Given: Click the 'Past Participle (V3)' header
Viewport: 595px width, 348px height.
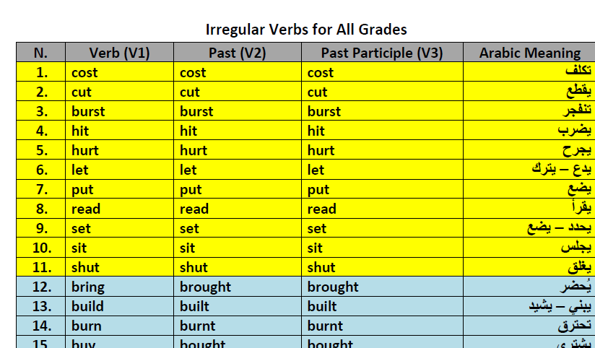Looking at the screenshot, I should (x=381, y=53).
